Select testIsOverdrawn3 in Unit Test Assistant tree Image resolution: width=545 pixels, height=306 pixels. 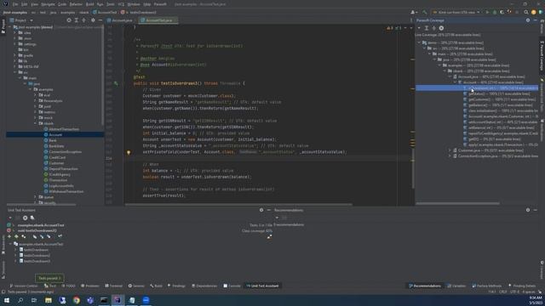35,261
